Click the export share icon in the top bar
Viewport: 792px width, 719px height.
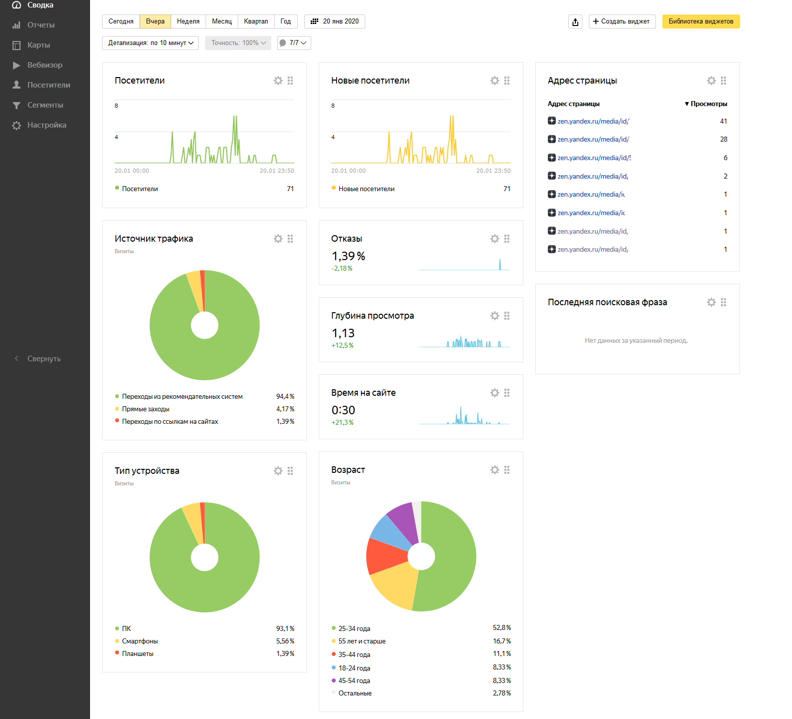575,22
